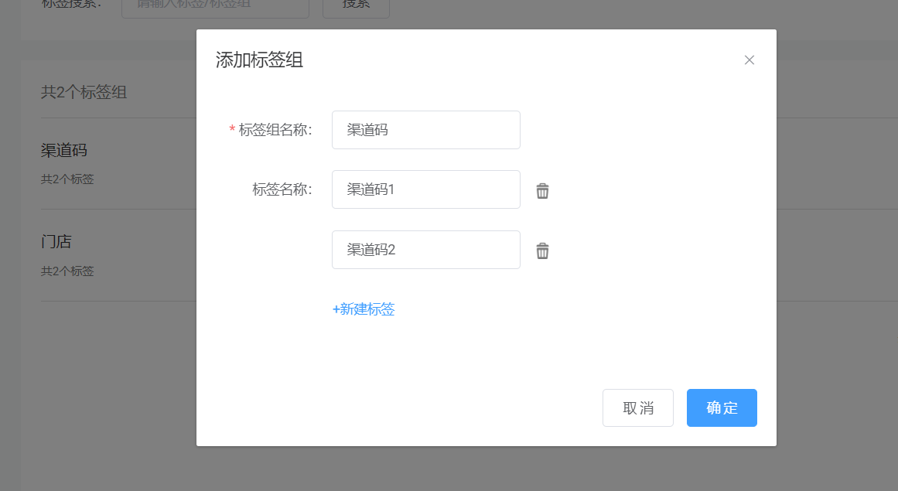The height and width of the screenshot is (491, 898).
Task: Close the 添加标签组 dialog
Action: (749, 60)
